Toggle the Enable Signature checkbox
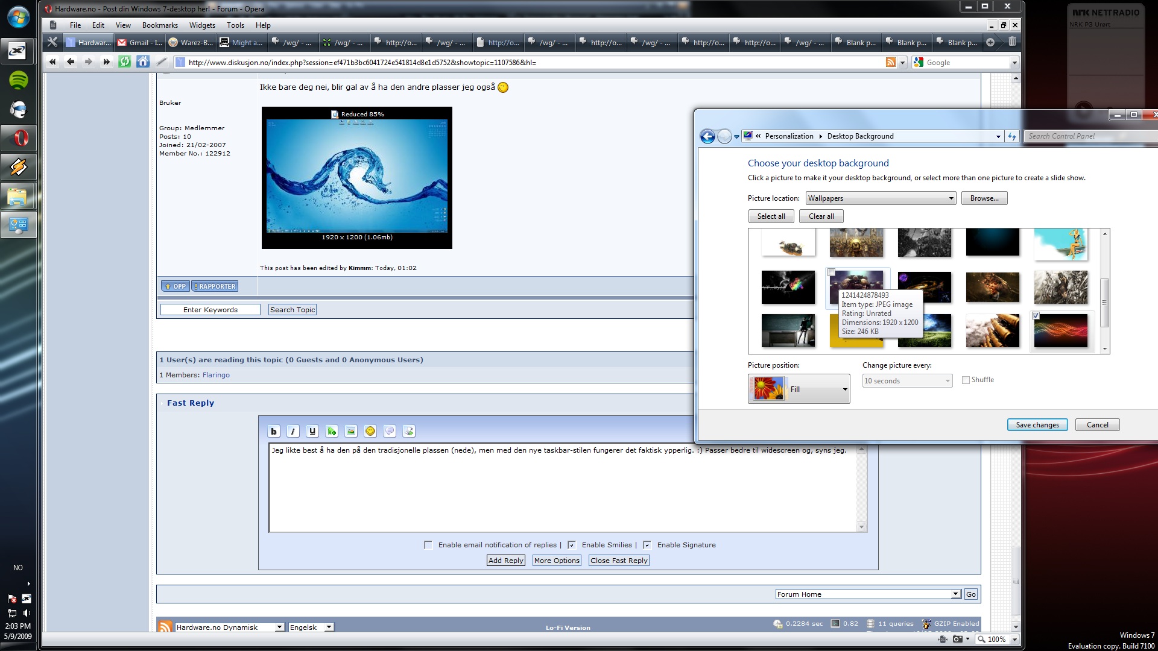This screenshot has height=651, width=1158. (x=647, y=545)
